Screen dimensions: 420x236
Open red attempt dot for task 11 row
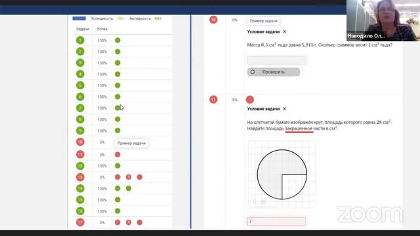[117, 155]
